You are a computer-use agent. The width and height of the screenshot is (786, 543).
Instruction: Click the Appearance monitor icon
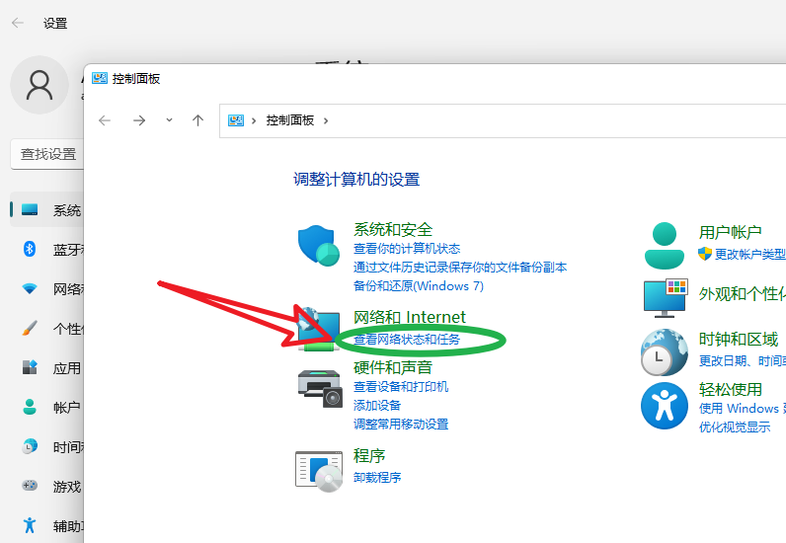click(x=666, y=299)
